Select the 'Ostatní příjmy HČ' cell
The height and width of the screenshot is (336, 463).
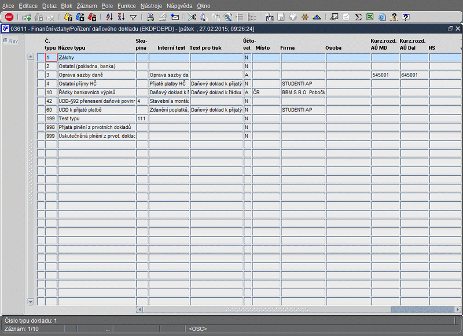pyautogui.click(x=97, y=83)
